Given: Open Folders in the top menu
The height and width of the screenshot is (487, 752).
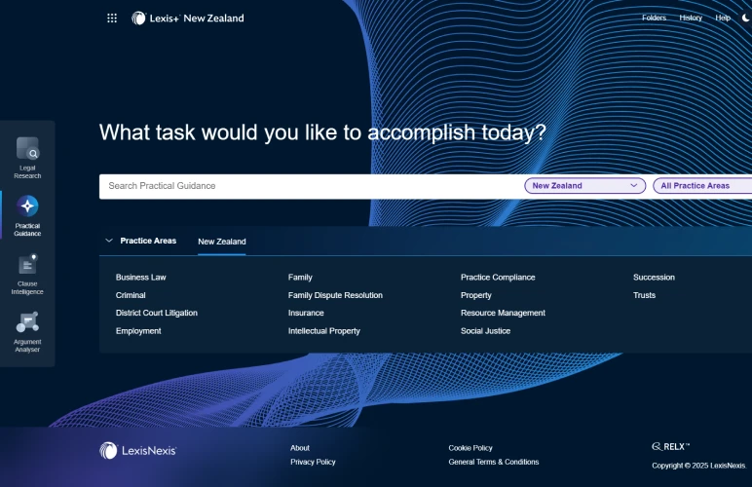Looking at the screenshot, I should [655, 18].
